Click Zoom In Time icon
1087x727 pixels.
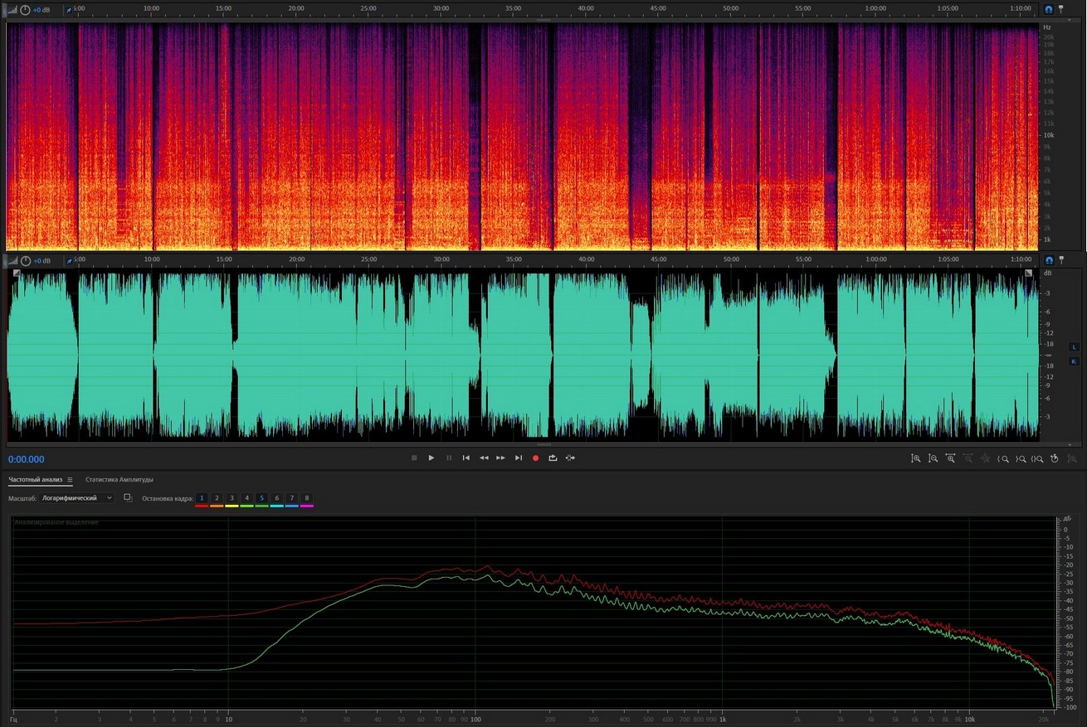pos(951,458)
